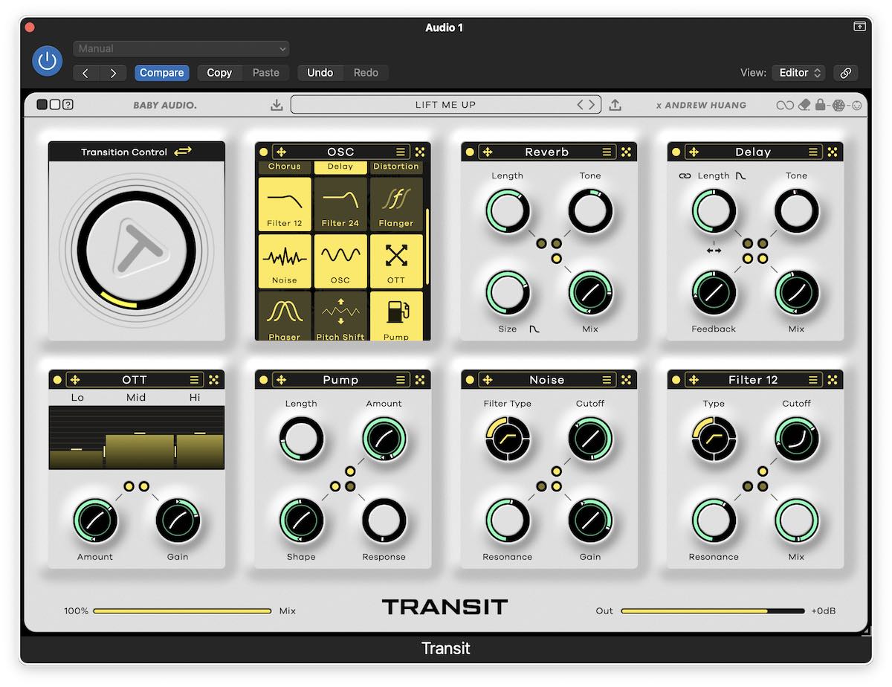The width and height of the screenshot is (892, 687).
Task: Toggle the Compare button
Action: 161,73
